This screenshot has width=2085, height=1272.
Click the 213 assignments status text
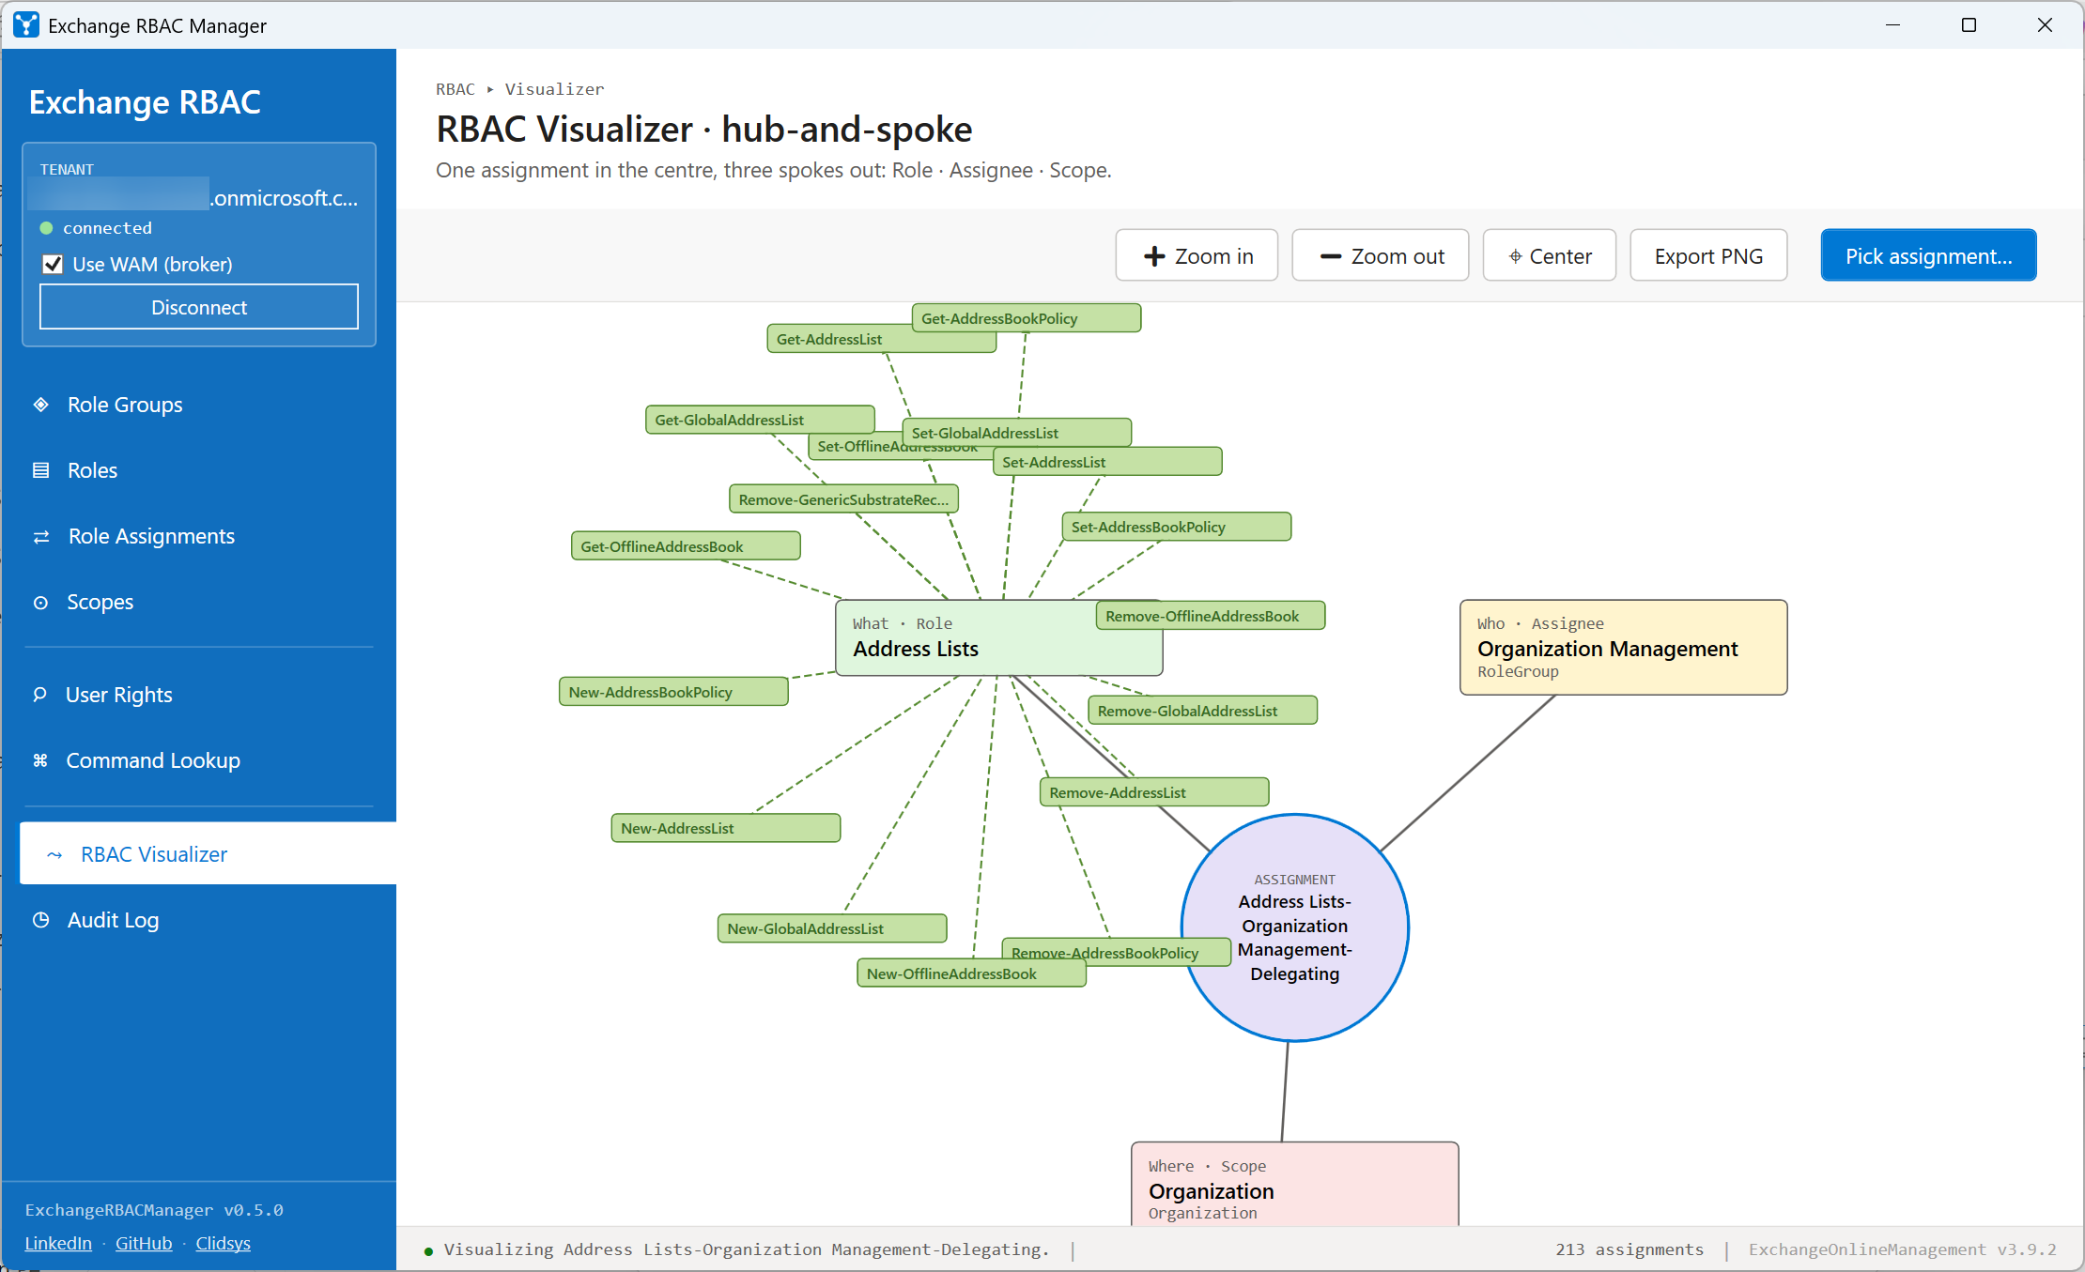point(1629,1249)
